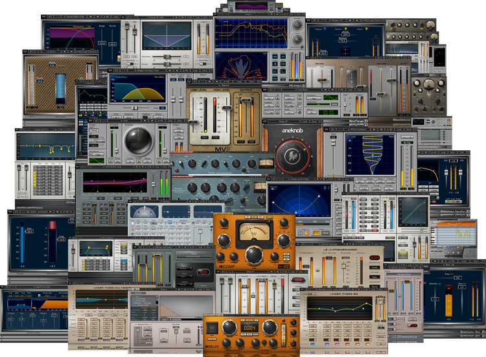Click the Doppler blue radar path display

tap(300, 201)
